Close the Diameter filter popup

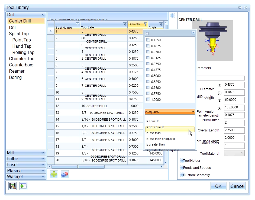[x=193, y=33]
